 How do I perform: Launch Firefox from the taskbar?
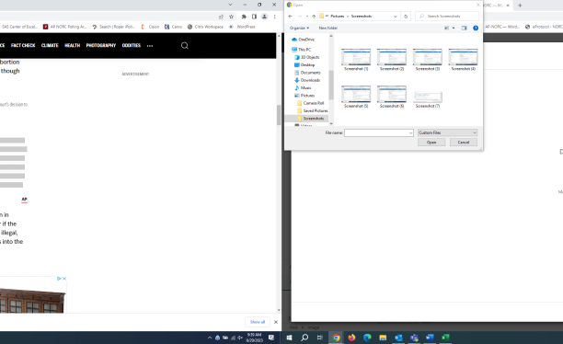click(x=351, y=338)
